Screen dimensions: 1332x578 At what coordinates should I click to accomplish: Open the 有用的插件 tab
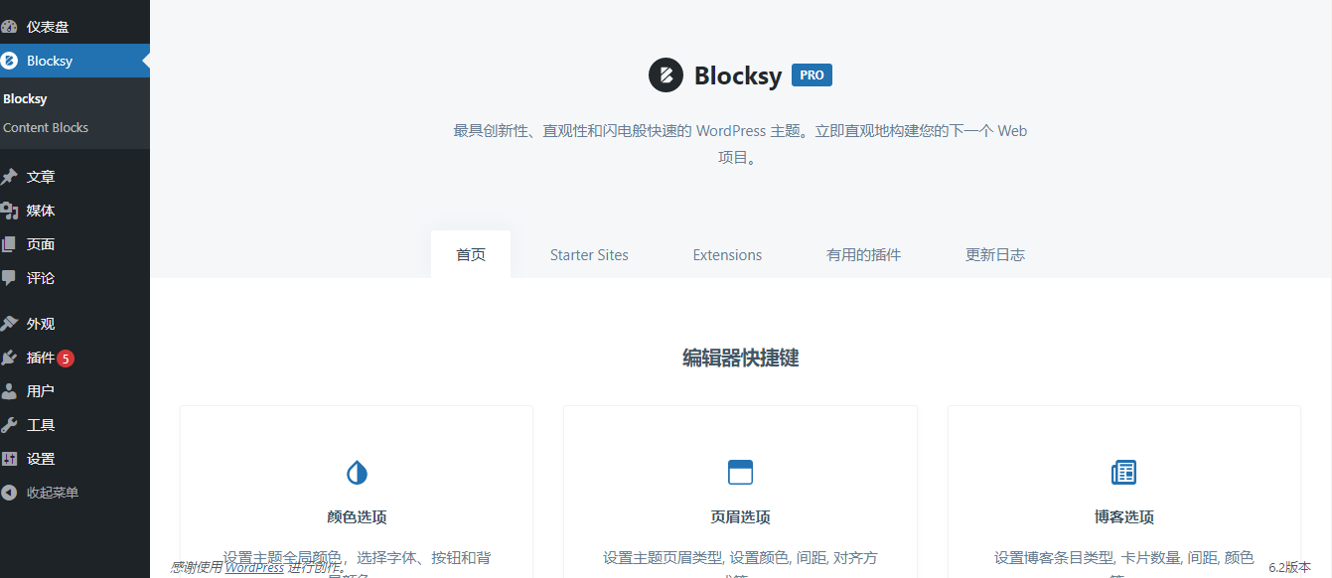click(863, 254)
